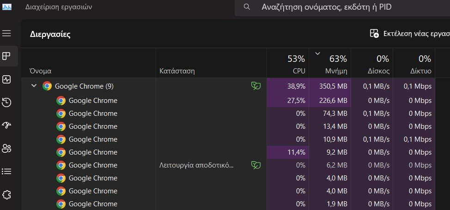Screen dimensions: 450x210
Task: Click the Κατάσταση column header
Action: (x=212, y=63)
